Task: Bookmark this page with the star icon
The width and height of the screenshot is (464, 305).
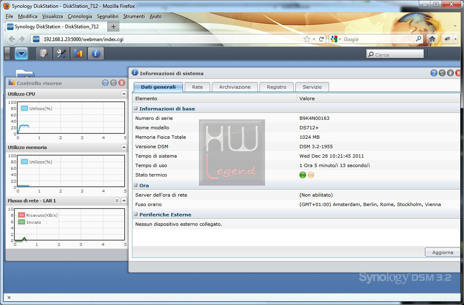Action: coord(306,39)
